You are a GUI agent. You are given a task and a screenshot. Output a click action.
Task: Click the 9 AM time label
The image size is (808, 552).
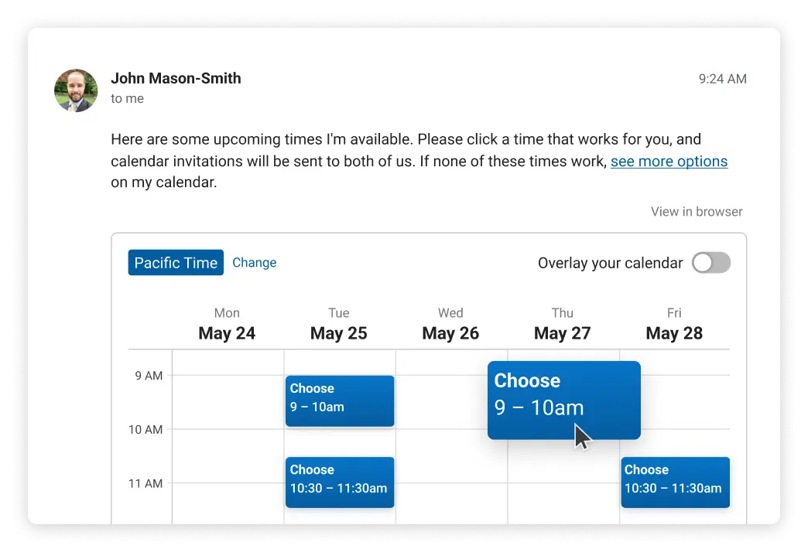tap(149, 376)
